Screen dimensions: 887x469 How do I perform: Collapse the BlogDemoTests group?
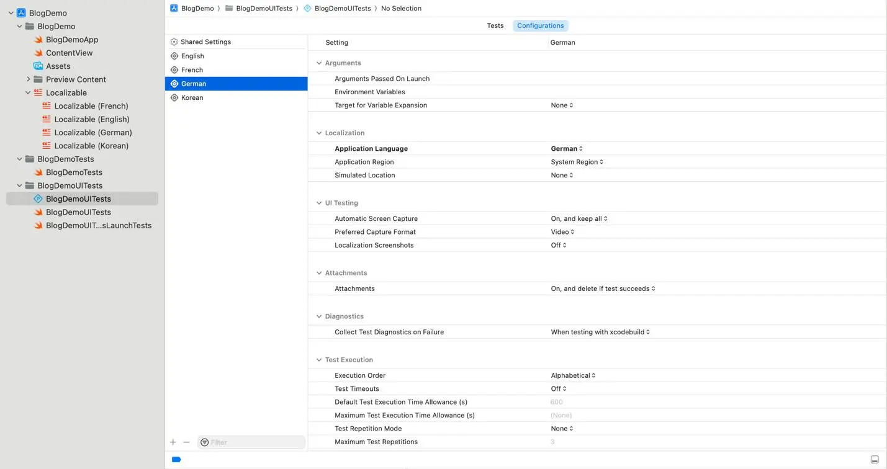pos(19,159)
